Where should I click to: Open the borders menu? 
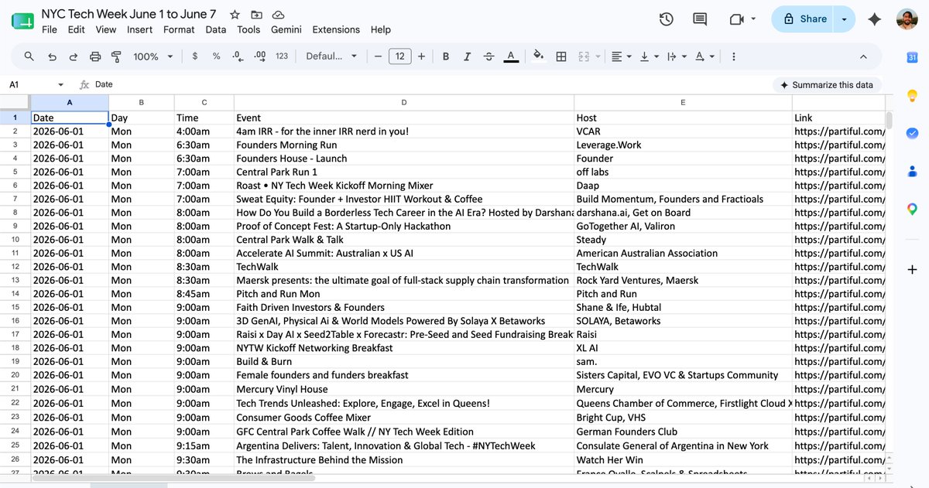coord(561,56)
